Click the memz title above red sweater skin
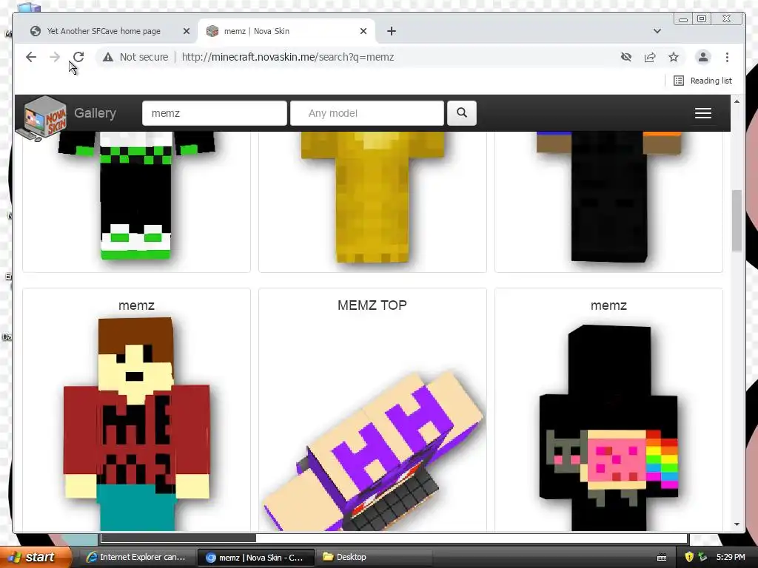 (136, 305)
